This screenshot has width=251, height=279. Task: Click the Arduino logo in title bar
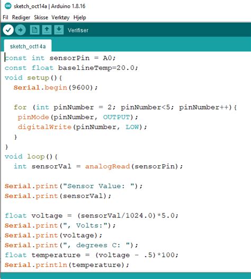tap(8, 6)
